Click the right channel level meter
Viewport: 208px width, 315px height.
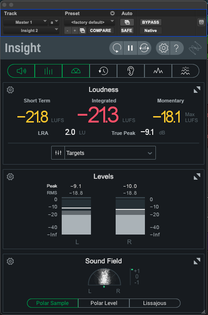click(130, 216)
